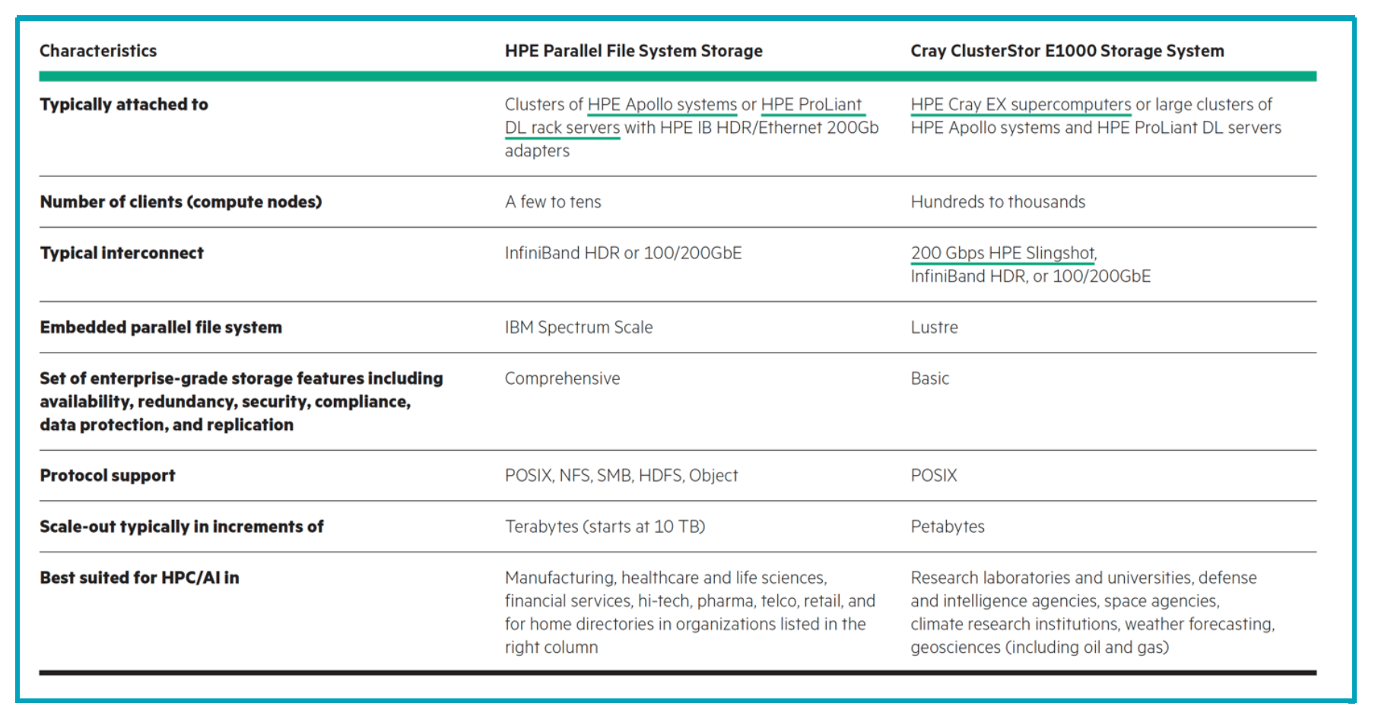Click the Best suited for HPC/AI row label

click(139, 577)
